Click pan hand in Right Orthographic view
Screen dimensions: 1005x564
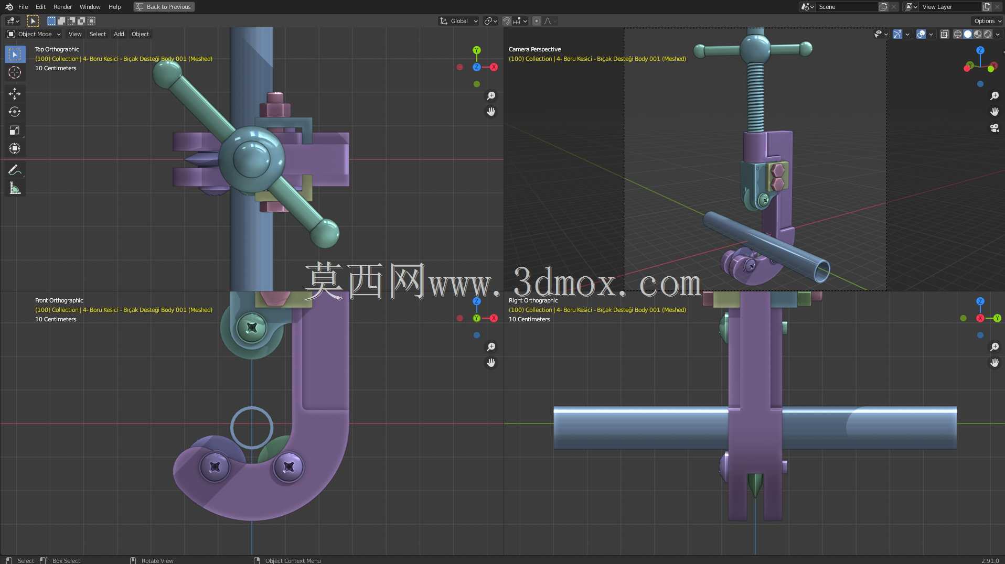coord(995,363)
